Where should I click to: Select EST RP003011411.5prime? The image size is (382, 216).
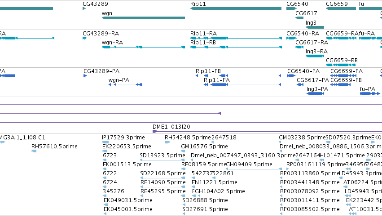pyautogui.click(x=281, y=205)
